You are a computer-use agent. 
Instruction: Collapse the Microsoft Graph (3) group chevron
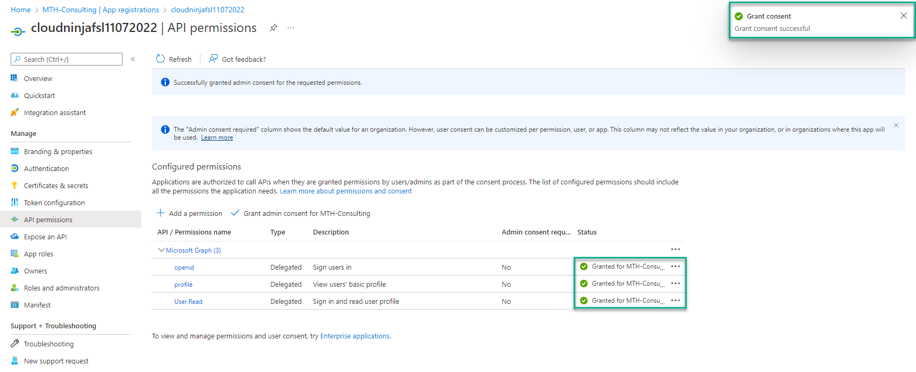tap(161, 250)
